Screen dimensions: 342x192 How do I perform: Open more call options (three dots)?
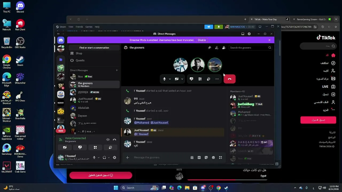(217, 79)
